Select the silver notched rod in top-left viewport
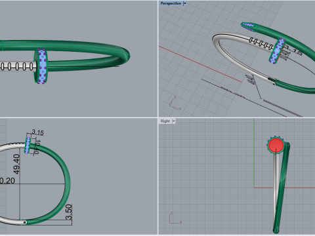 click(x=18, y=66)
